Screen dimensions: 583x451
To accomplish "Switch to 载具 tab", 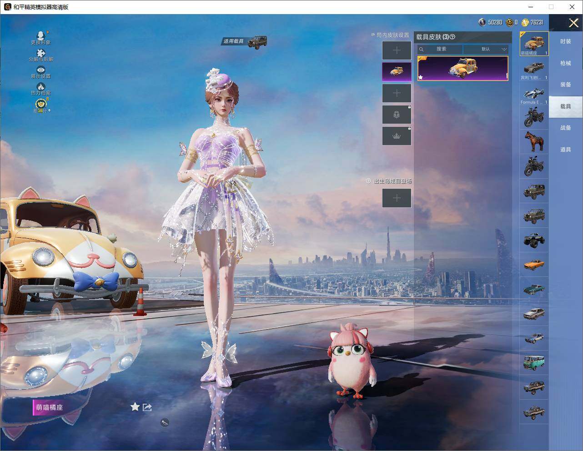I will coord(566,106).
